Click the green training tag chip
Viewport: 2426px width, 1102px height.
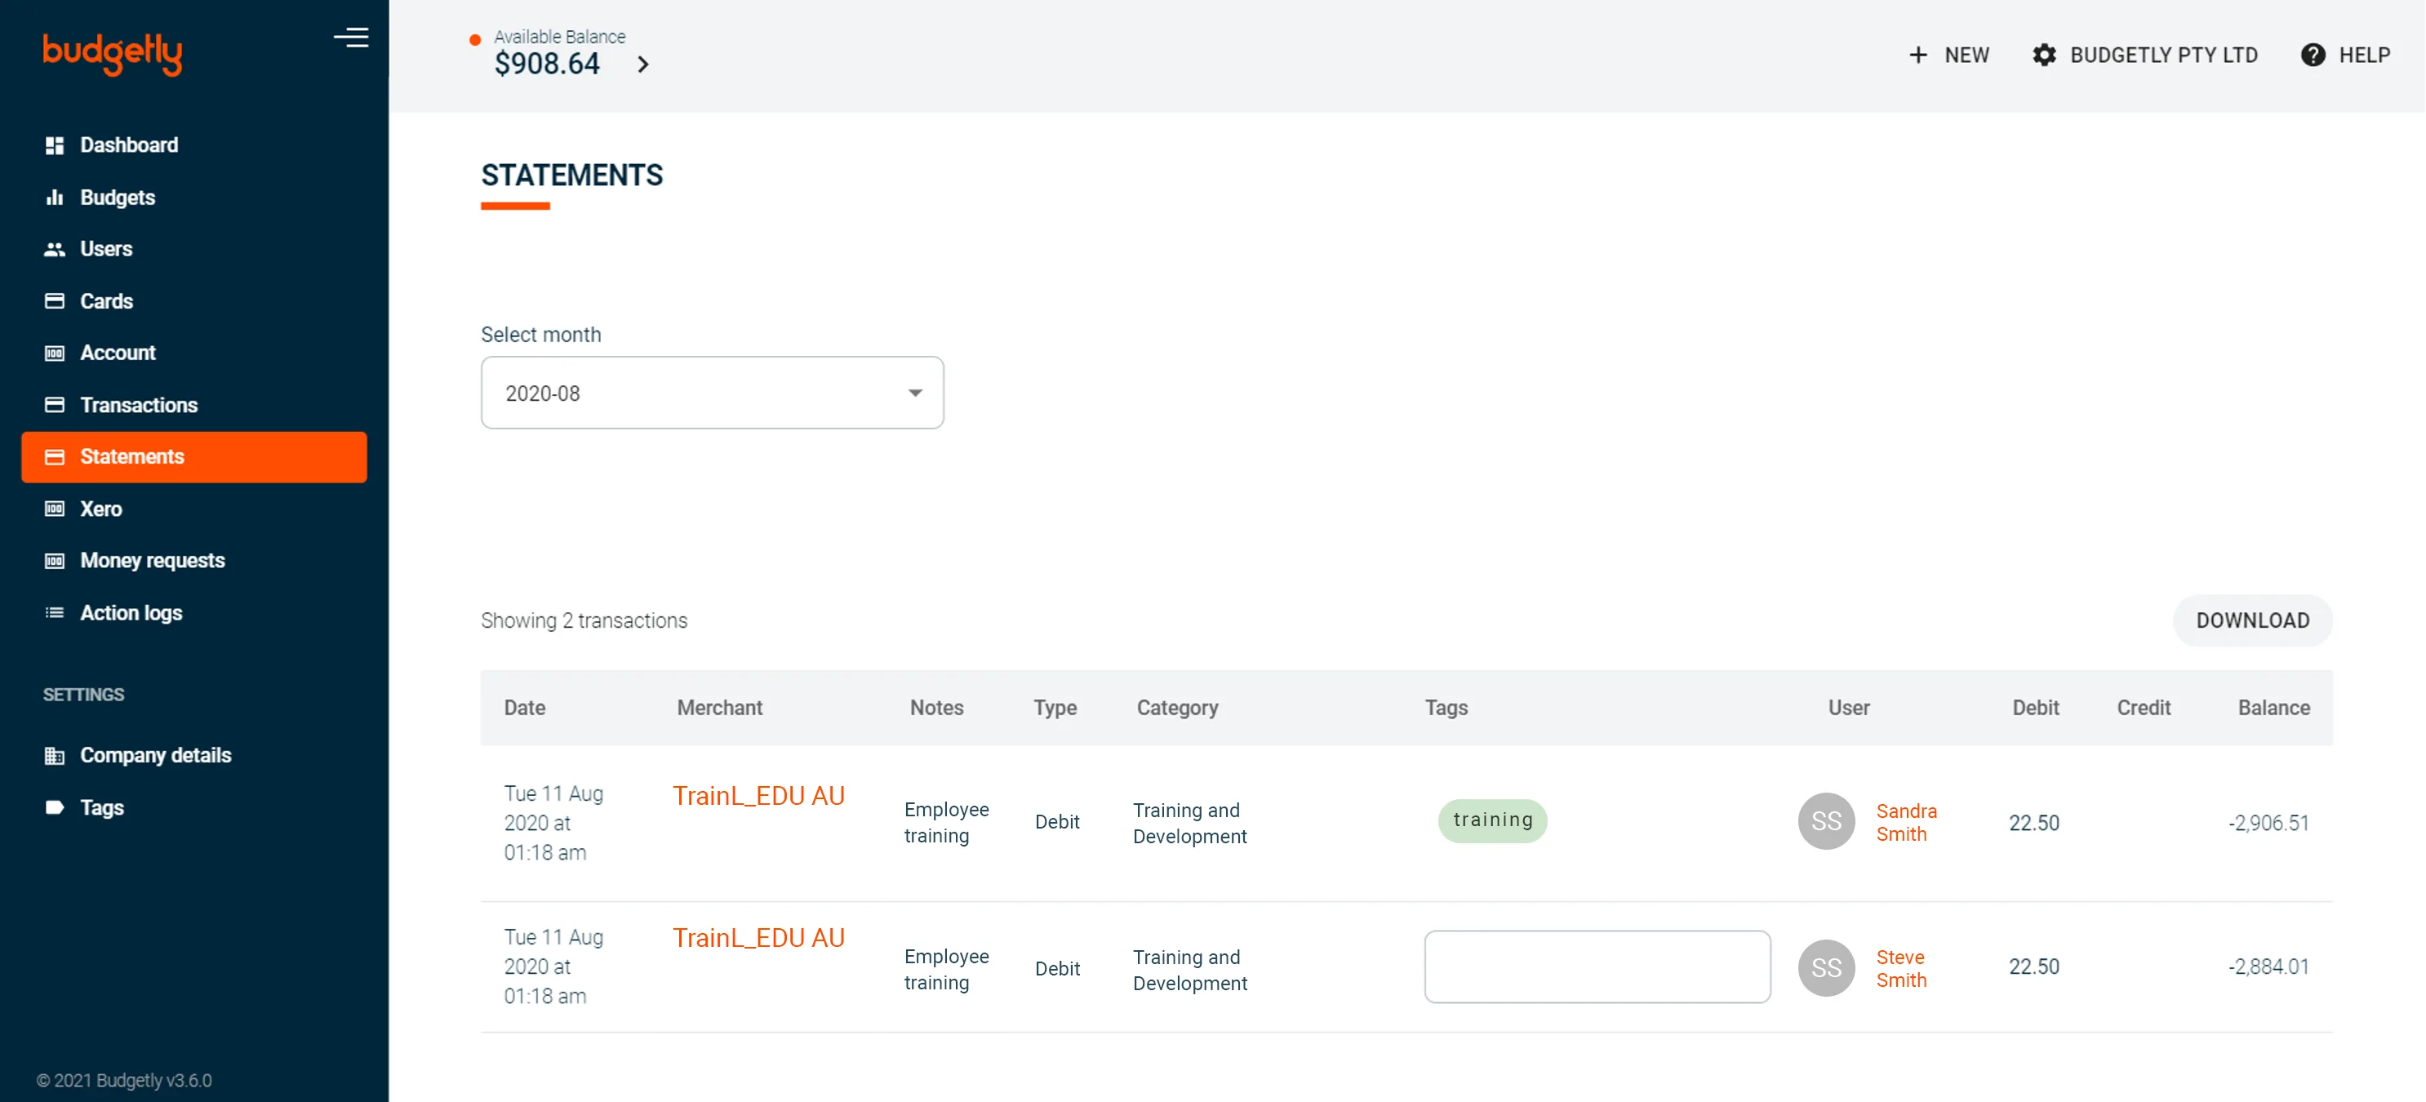1492,820
